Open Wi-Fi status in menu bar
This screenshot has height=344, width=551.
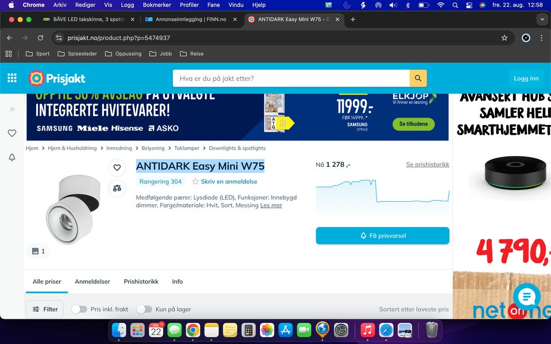(x=440, y=5)
